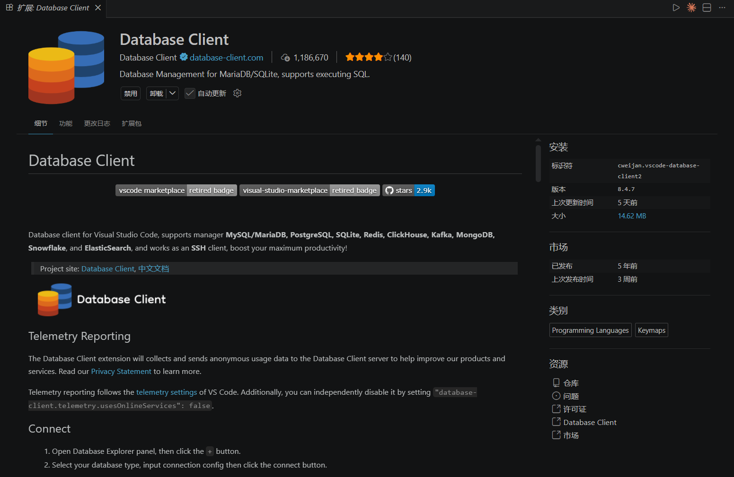Expand the uninstall (卸载) dropdown arrow
The image size is (734, 477).
(173, 93)
